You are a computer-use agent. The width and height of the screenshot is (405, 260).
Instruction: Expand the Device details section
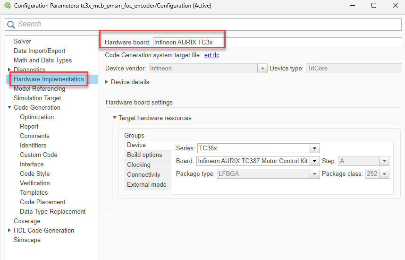tap(107, 82)
